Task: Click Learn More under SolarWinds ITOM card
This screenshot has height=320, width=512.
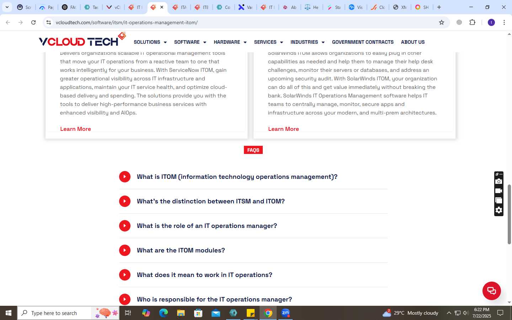Action: (283, 129)
